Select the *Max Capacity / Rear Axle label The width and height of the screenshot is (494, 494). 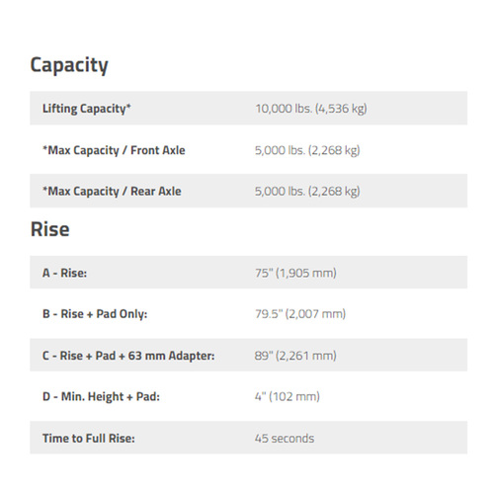click(112, 192)
